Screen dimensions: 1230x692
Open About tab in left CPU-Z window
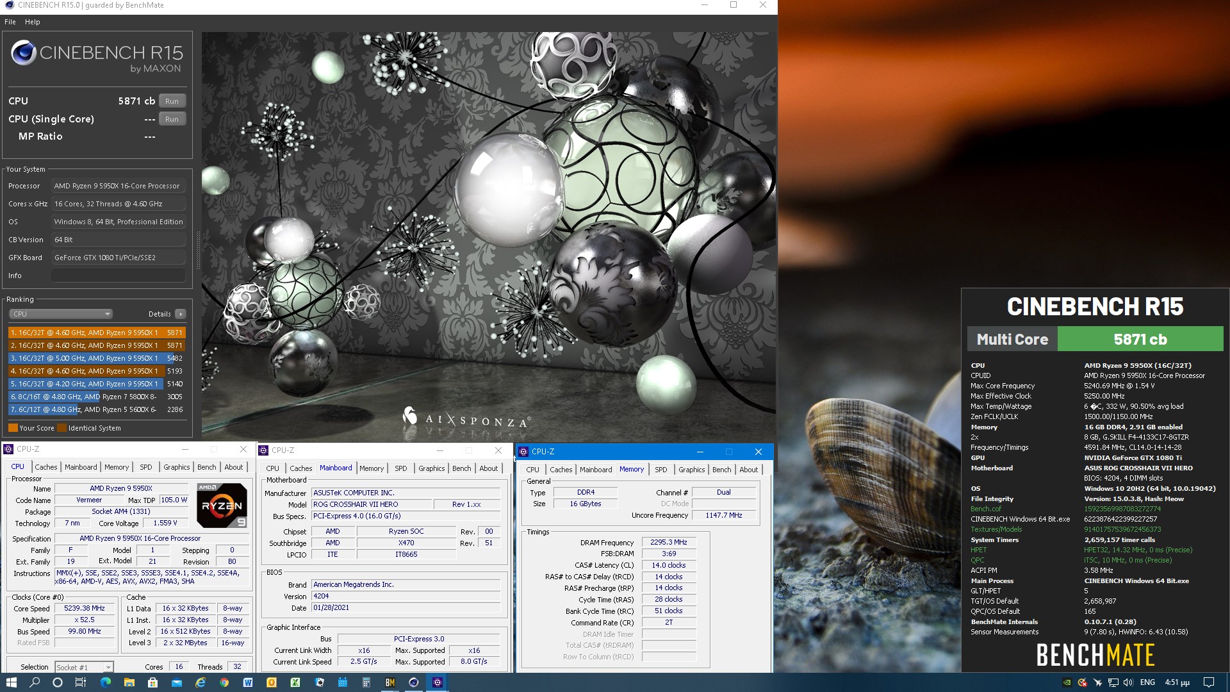click(234, 467)
